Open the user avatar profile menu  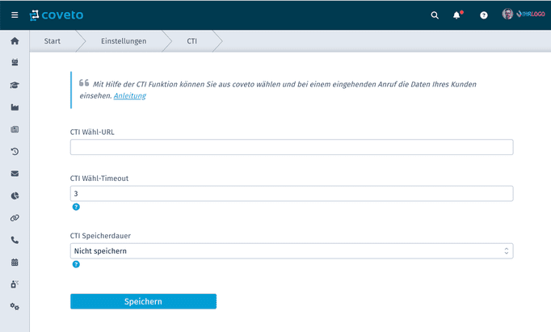507,14
